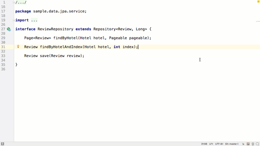Screen dimensions: 260x146
Task: Open the LF line separator selector
Action: tap(211, 144)
